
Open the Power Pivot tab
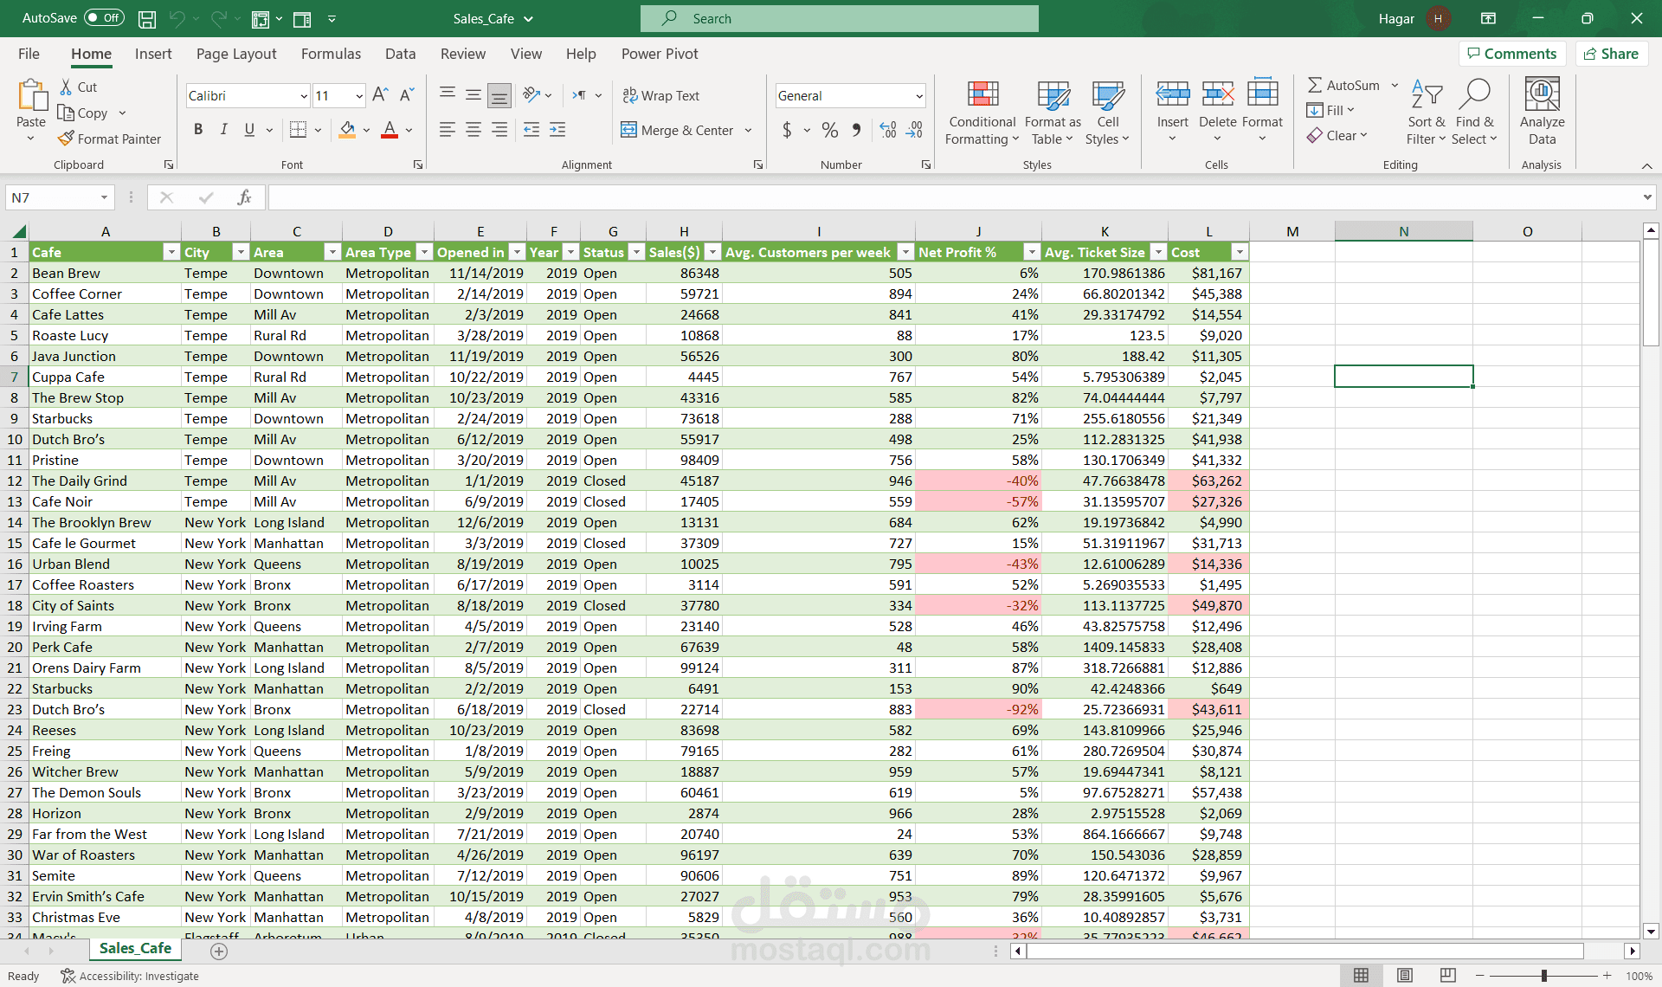point(659,54)
